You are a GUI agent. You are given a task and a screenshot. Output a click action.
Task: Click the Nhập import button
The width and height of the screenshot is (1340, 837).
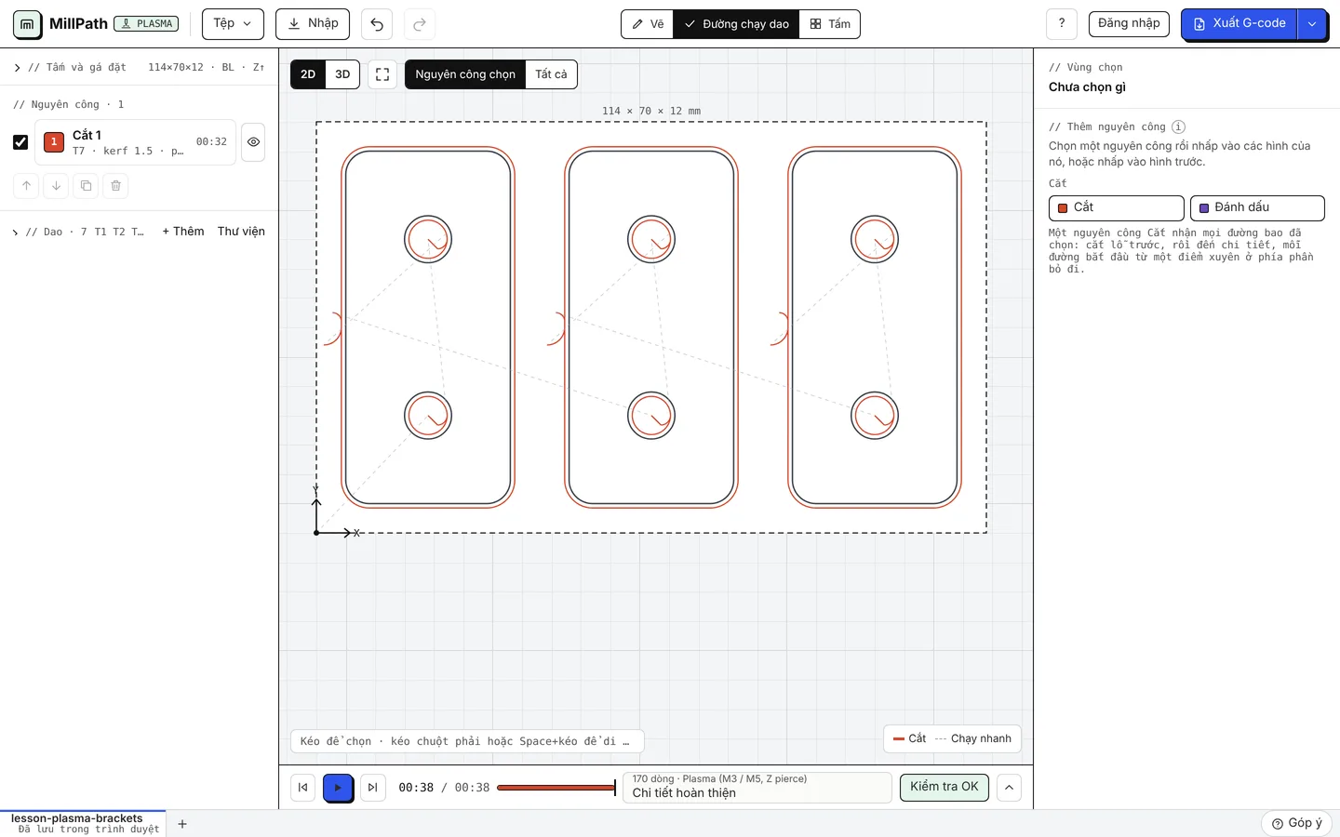coord(313,24)
